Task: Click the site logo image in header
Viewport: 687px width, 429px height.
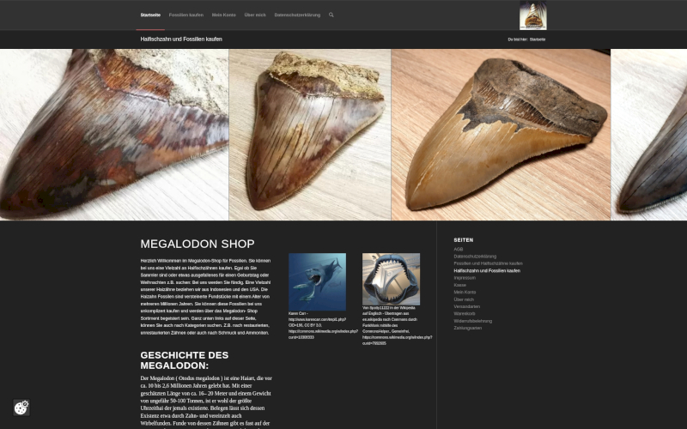Action: coord(532,15)
